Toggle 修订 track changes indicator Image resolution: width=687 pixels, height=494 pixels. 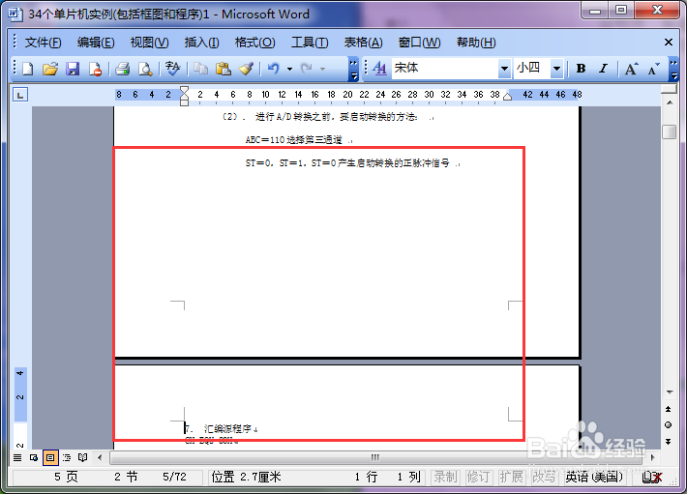click(x=478, y=477)
